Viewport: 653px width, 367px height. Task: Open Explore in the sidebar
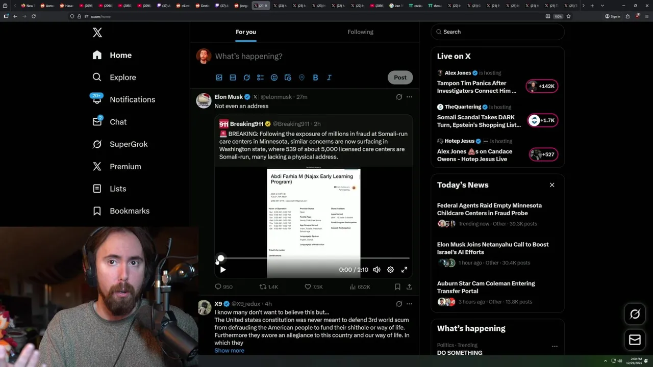click(114, 77)
